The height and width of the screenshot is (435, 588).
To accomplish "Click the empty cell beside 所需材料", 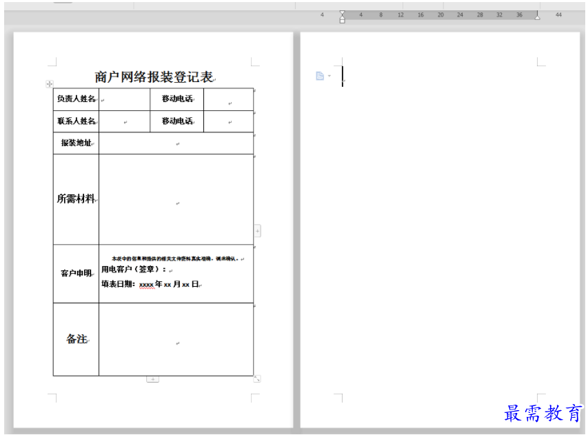I will click(x=176, y=199).
